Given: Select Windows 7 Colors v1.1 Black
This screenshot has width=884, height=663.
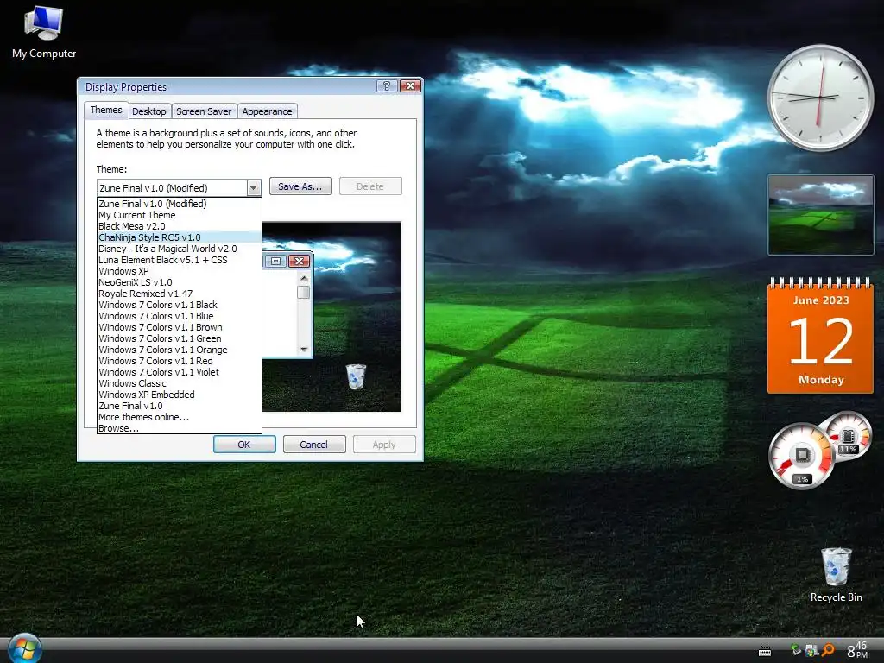Looking at the screenshot, I should [180, 305].
